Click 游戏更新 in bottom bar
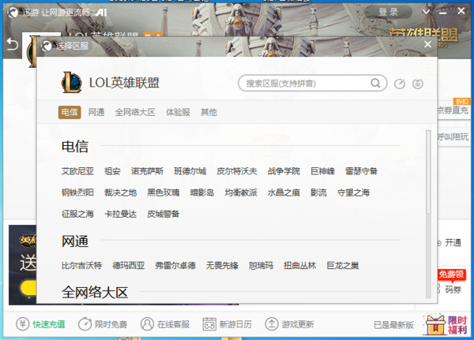 point(298,324)
